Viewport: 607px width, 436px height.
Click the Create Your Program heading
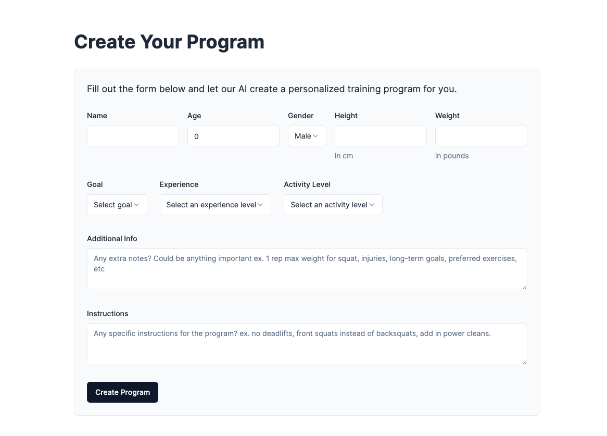coord(169,42)
